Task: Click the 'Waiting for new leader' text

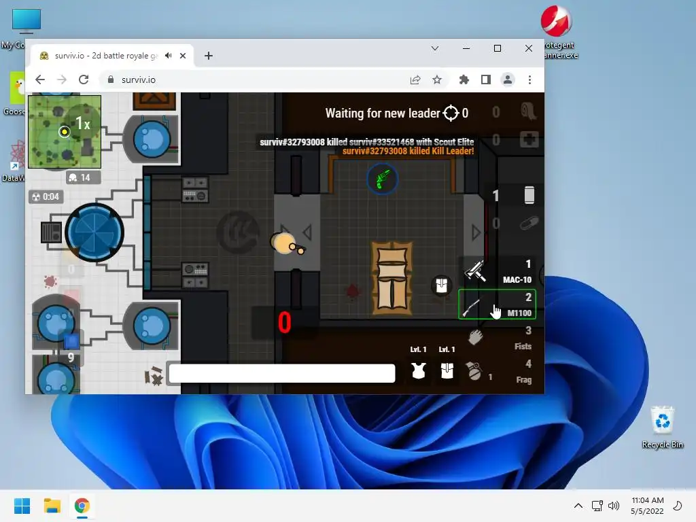Action: [x=382, y=114]
